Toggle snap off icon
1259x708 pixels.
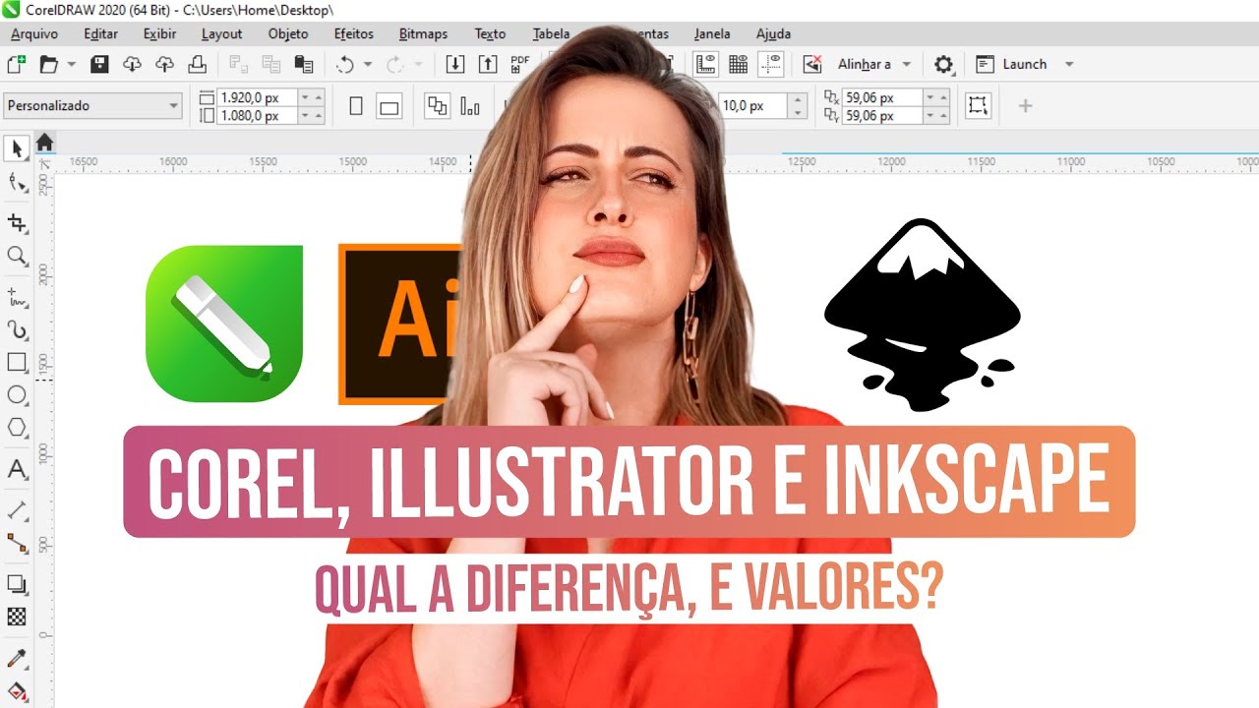811,64
